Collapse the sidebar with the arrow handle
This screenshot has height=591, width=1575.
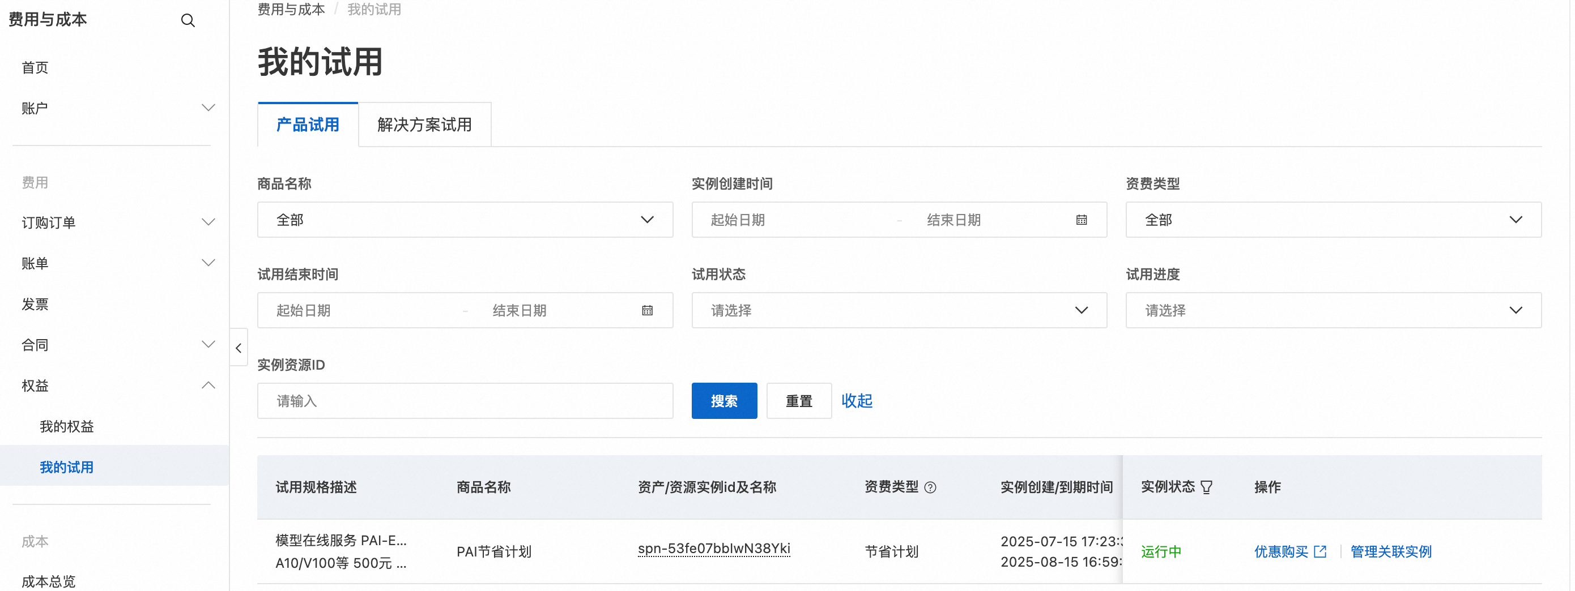click(239, 348)
